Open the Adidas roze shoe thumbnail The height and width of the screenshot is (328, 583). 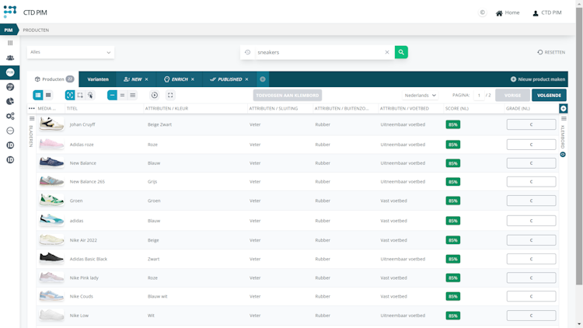[x=51, y=144]
